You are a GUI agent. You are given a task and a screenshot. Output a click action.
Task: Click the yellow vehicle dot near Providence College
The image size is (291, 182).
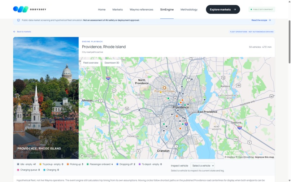click(x=161, y=92)
